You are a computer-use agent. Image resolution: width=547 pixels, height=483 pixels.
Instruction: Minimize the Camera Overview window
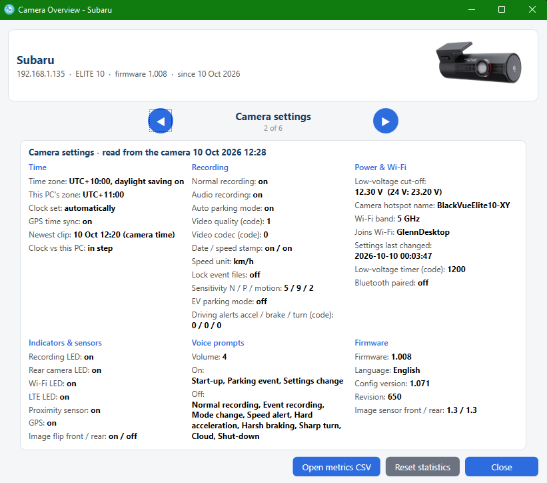click(x=472, y=9)
